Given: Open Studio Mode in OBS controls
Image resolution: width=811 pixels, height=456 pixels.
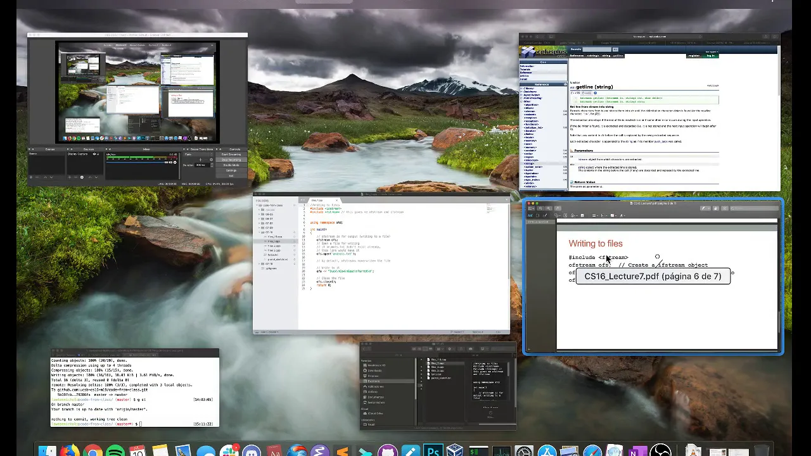Looking at the screenshot, I should (x=231, y=165).
